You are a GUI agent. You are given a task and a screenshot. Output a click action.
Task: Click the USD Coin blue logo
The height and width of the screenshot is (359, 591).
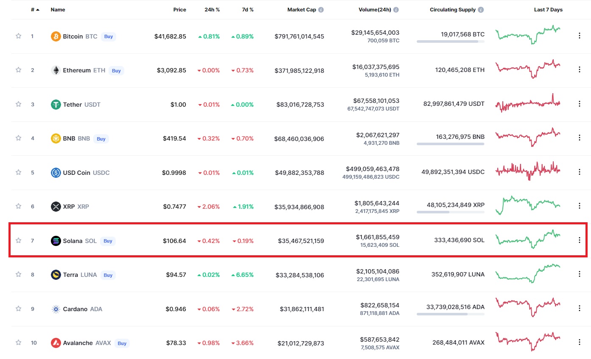click(x=56, y=173)
